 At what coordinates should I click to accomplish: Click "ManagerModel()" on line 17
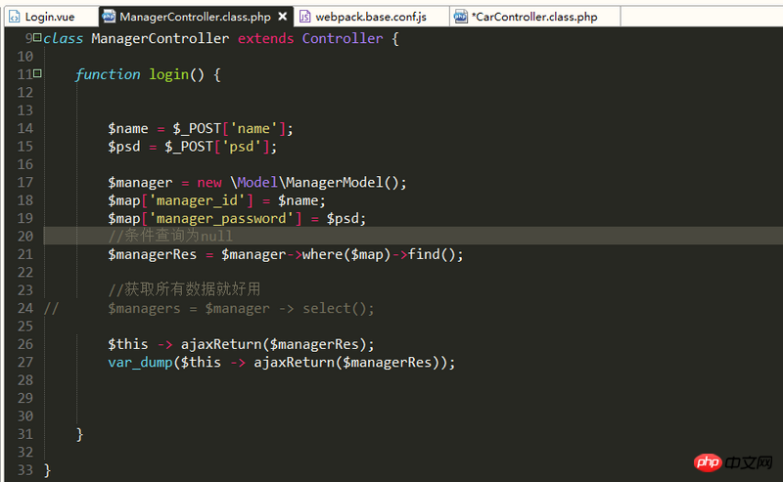[342, 183]
